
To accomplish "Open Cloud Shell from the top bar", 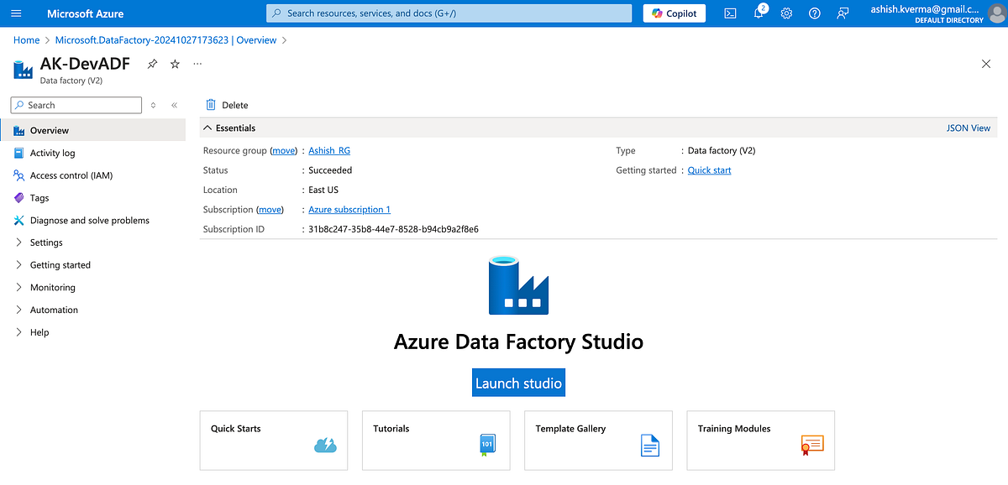I will point(730,13).
